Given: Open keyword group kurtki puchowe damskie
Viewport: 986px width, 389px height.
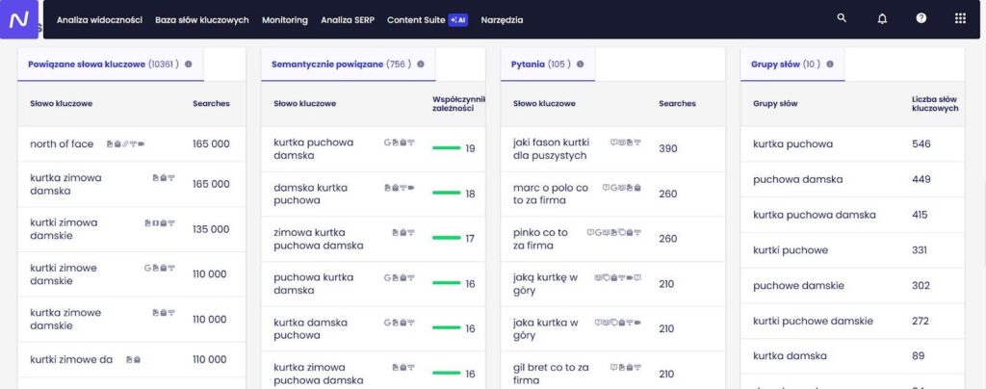Looking at the screenshot, I should pyautogui.click(x=813, y=322).
